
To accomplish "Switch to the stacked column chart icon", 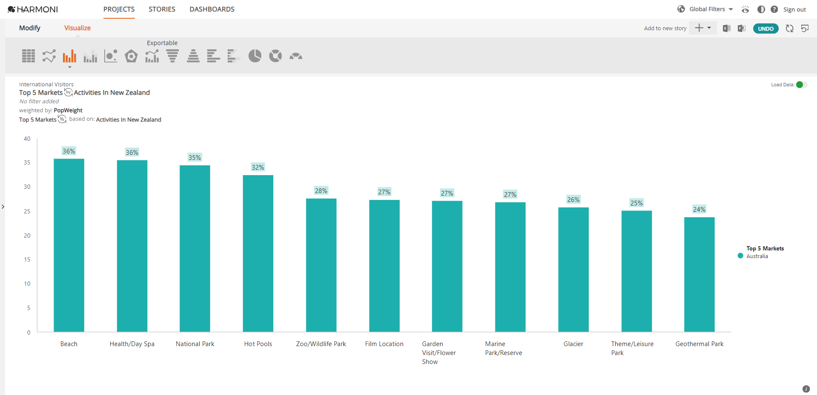I will (x=90, y=56).
